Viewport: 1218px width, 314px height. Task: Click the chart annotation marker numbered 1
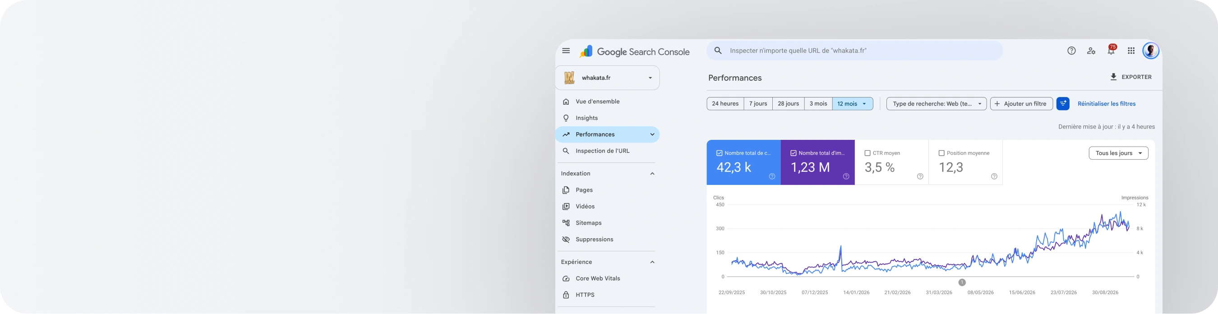click(x=962, y=282)
